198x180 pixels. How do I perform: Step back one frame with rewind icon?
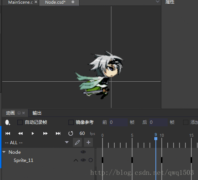tap(20, 133)
